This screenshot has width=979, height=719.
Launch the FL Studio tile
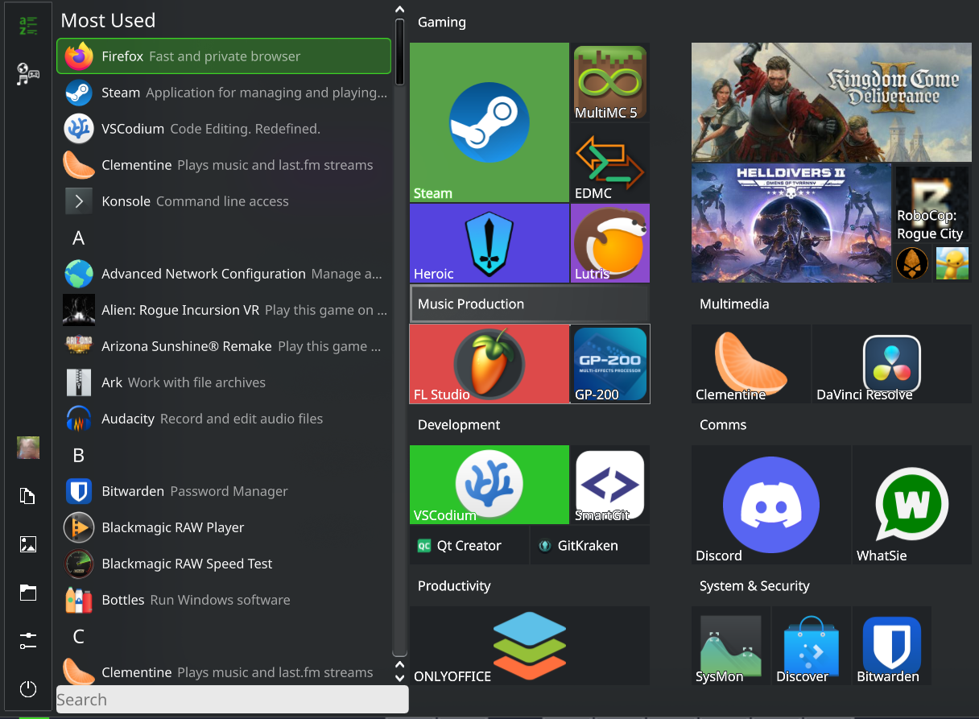pos(489,364)
